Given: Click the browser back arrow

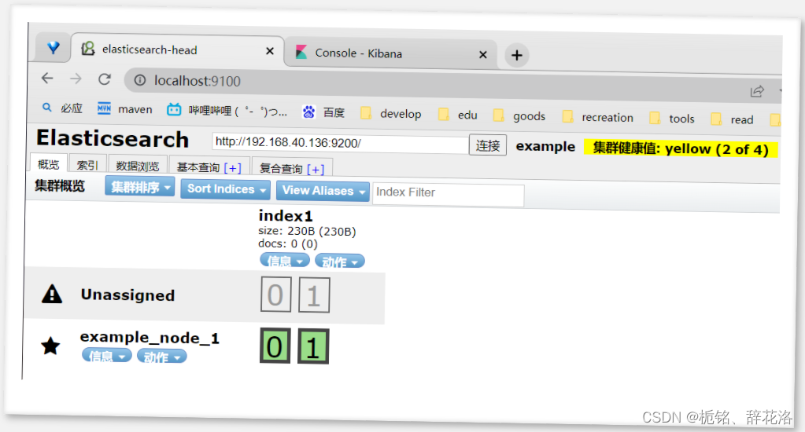Looking at the screenshot, I should (x=47, y=78).
